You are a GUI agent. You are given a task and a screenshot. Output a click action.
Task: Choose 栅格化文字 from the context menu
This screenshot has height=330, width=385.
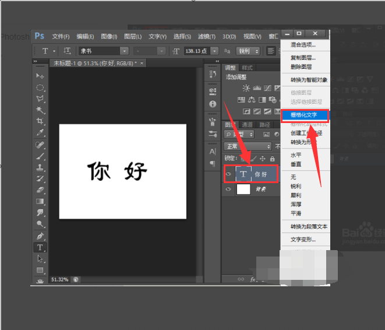304,115
